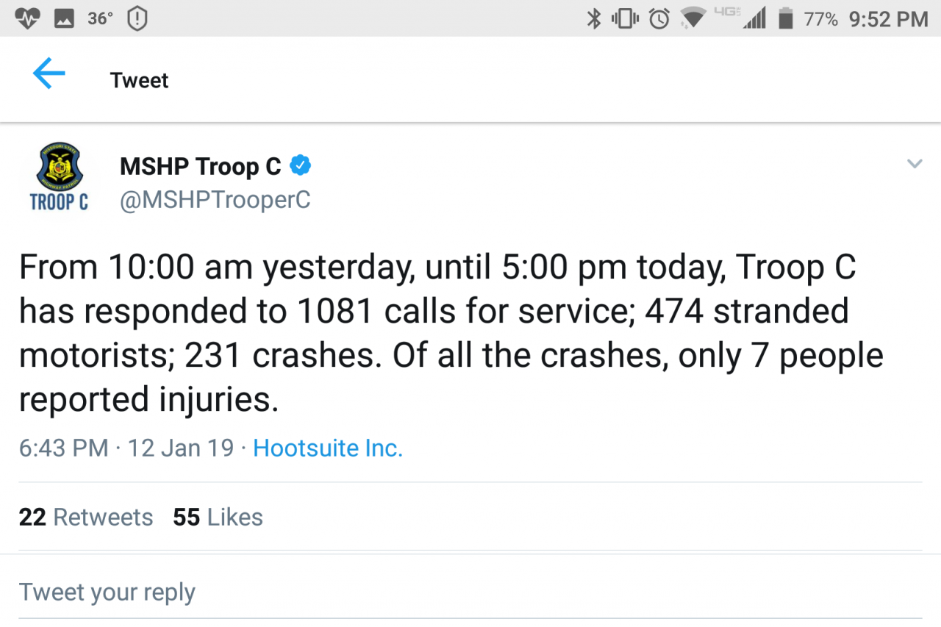Tap the 6:43 PM tweet timestamp

[x=64, y=448]
